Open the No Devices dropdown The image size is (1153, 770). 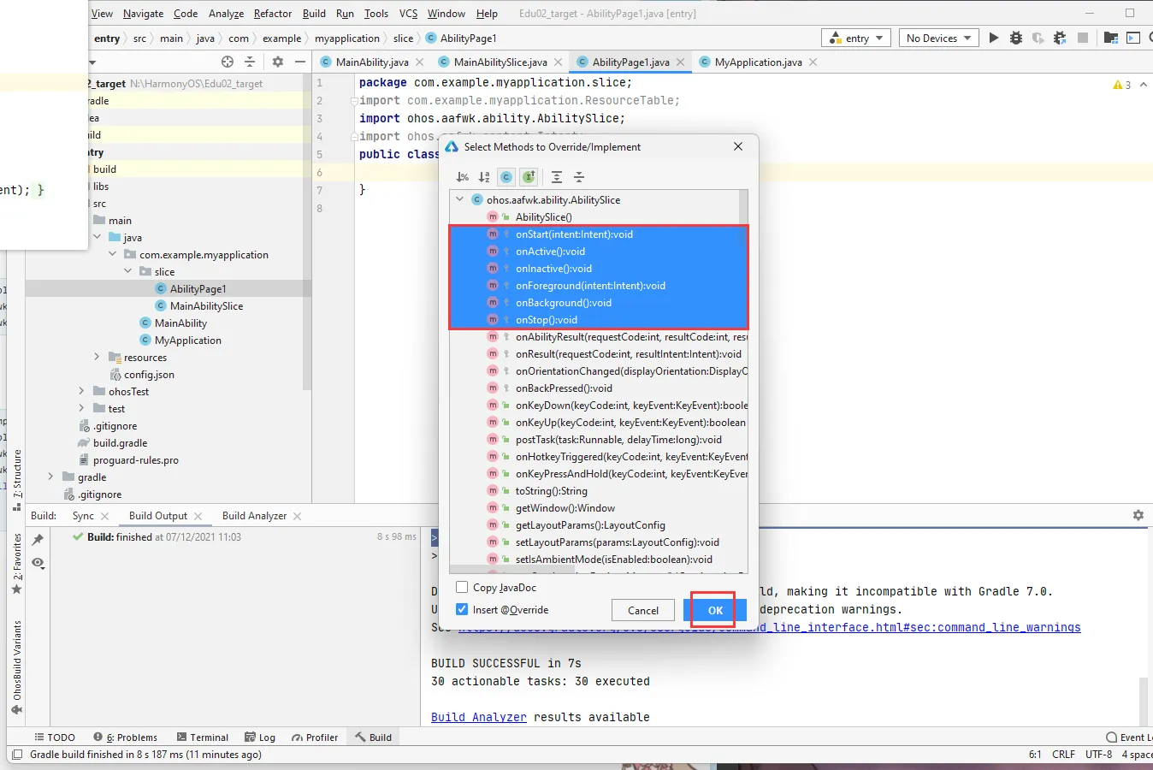tap(939, 38)
